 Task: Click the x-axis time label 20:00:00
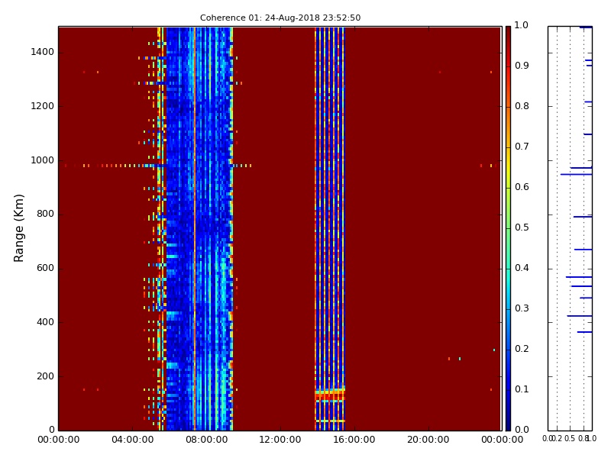click(x=428, y=440)
